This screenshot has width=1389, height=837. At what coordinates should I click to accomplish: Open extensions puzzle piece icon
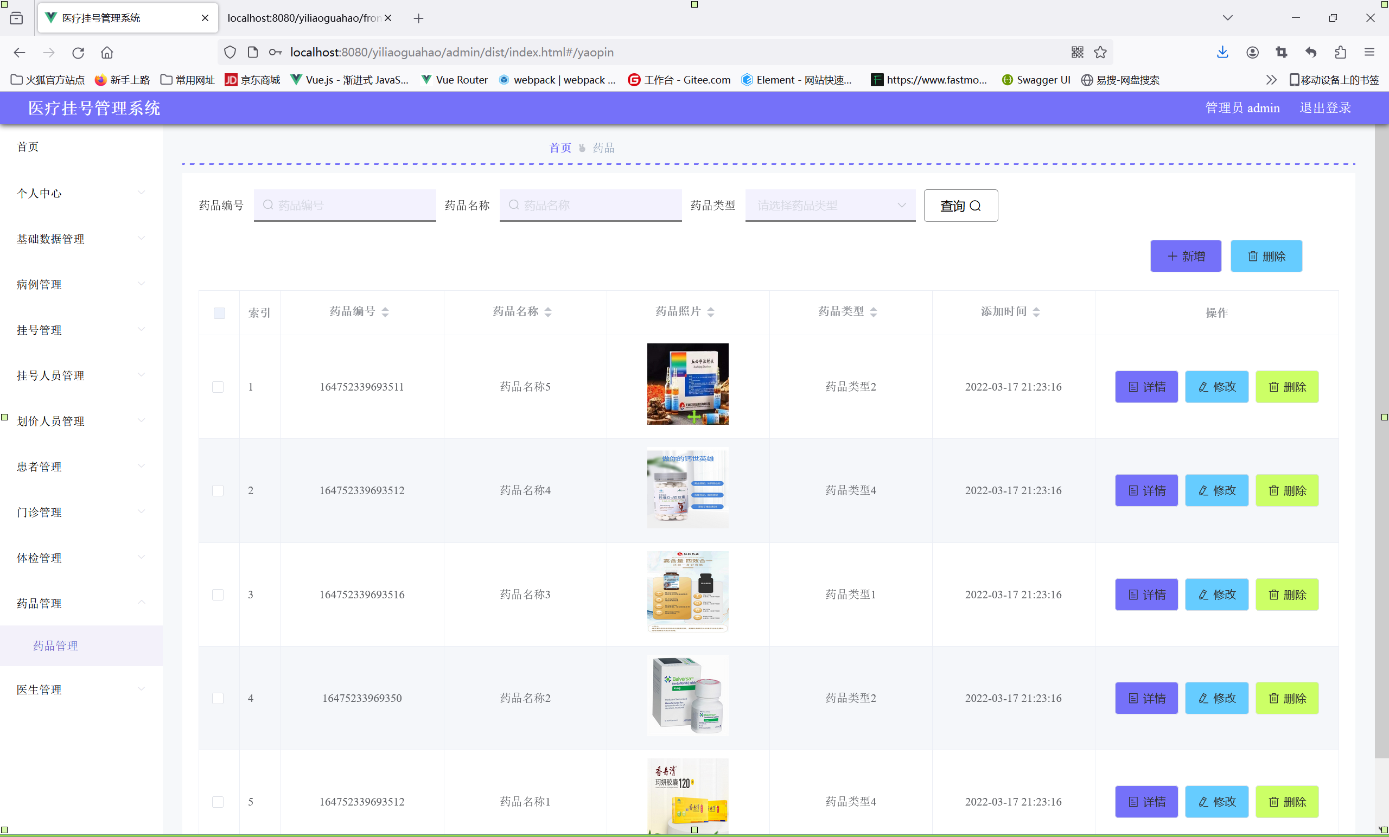coord(1340,53)
